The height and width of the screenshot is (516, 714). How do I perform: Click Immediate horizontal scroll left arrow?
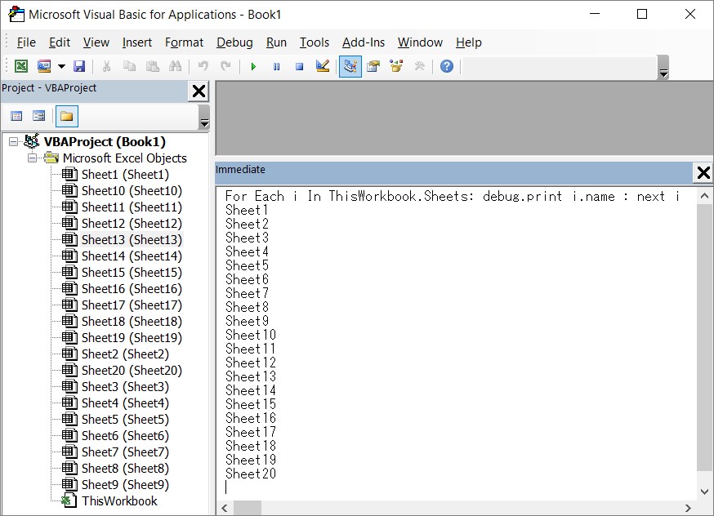click(224, 508)
